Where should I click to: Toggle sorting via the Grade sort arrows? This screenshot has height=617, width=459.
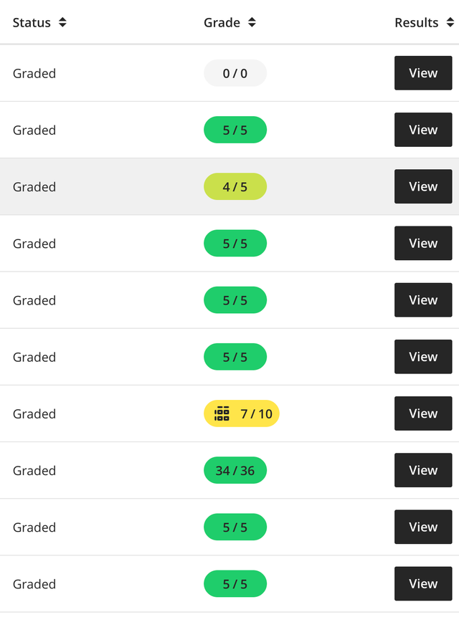click(x=252, y=23)
